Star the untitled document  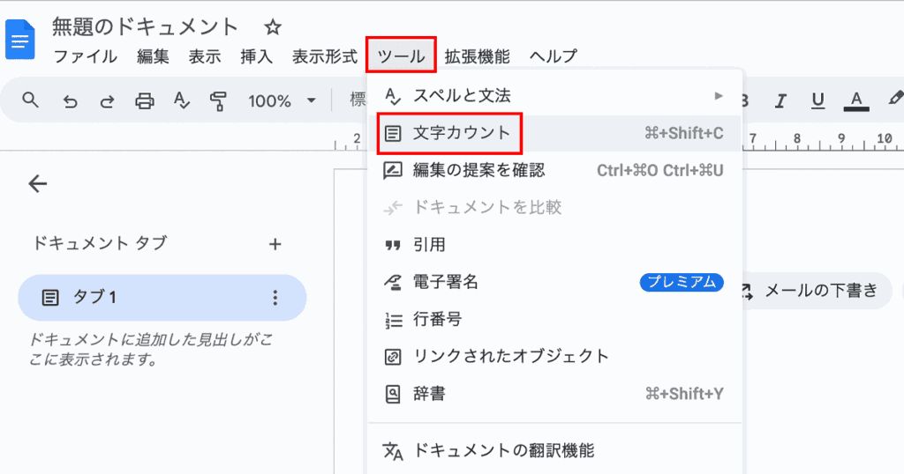(x=273, y=27)
